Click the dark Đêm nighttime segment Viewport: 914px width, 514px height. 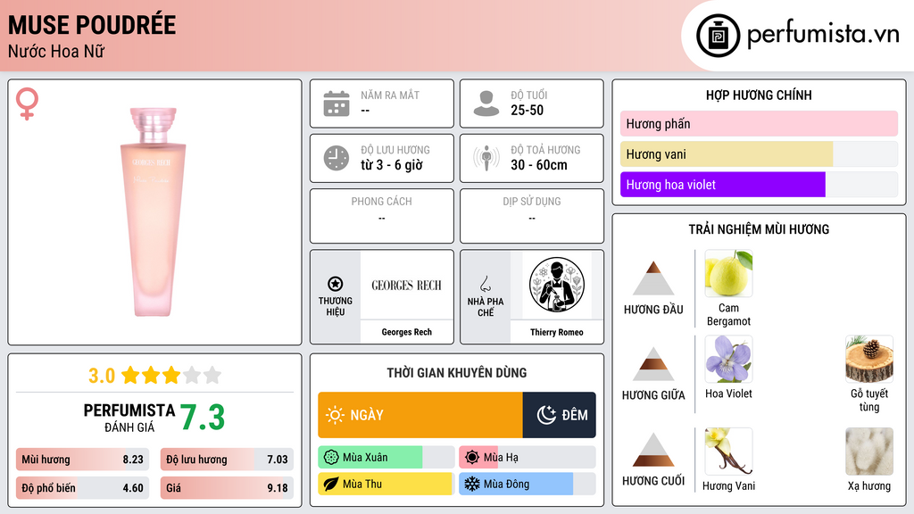[x=559, y=415]
